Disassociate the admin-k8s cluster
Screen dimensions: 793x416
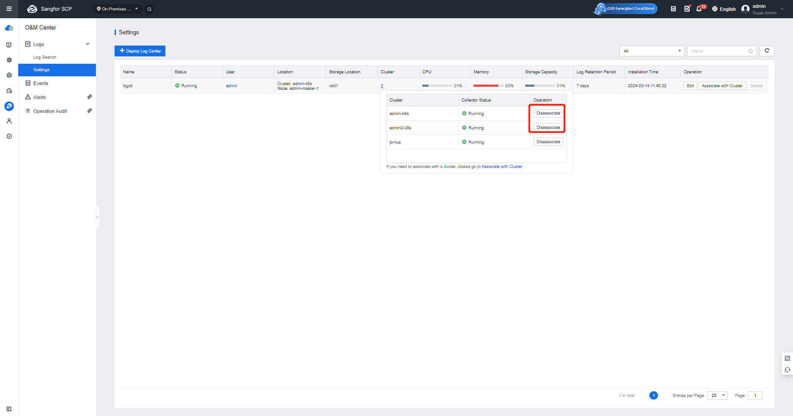548,113
